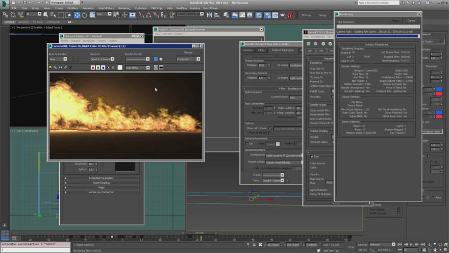Activate the Select and Move tool
This screenshot has width=449, height=253.
(77, 15)
